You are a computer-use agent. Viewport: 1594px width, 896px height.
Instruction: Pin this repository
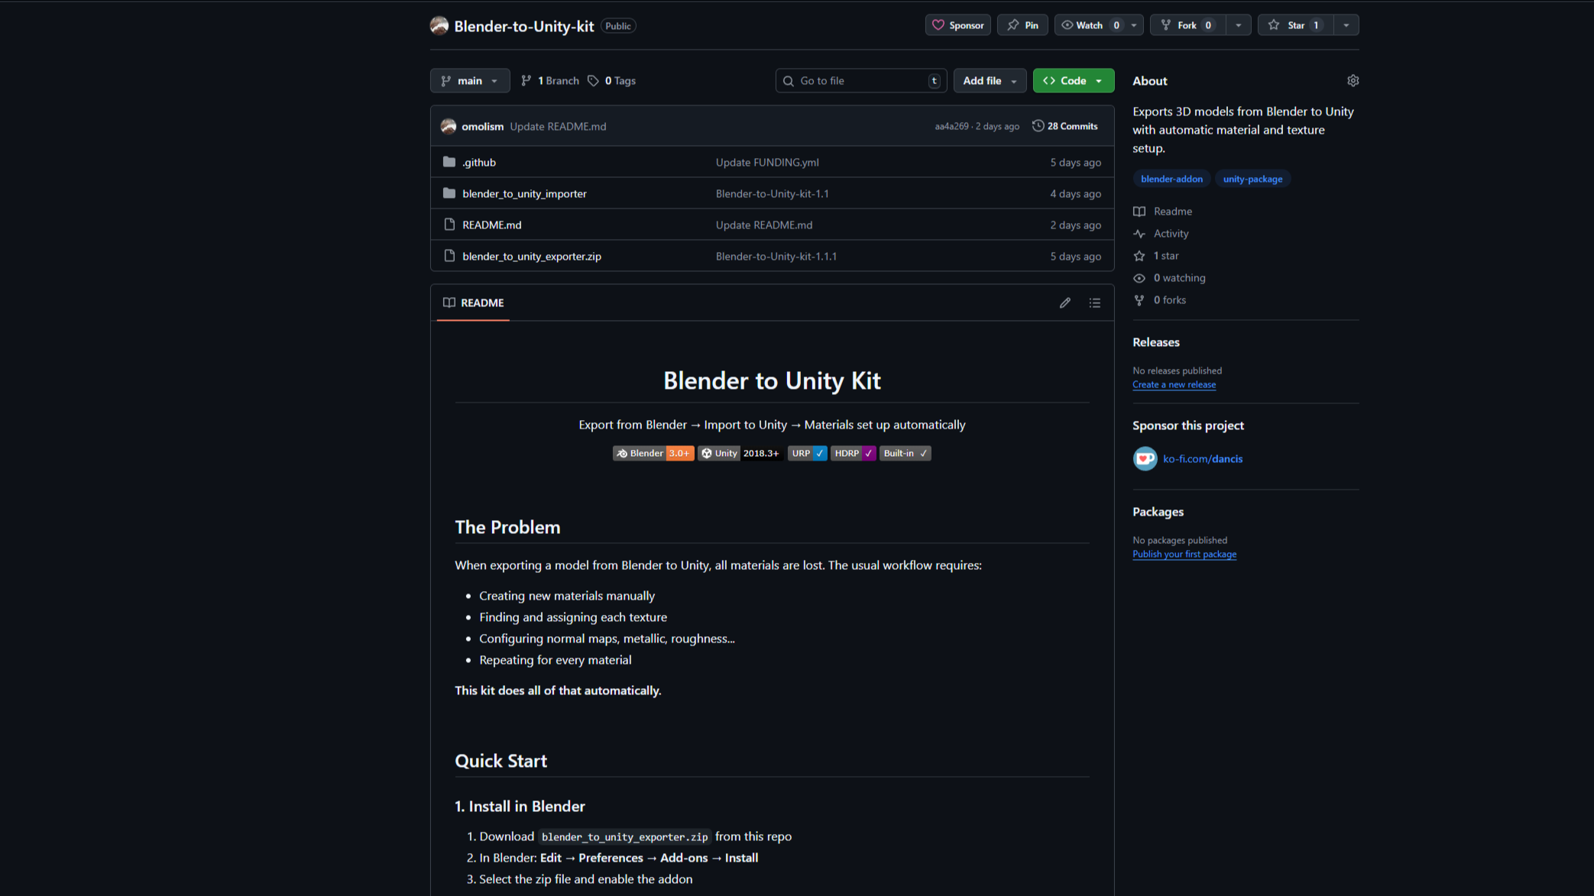tap(1022, 25)
